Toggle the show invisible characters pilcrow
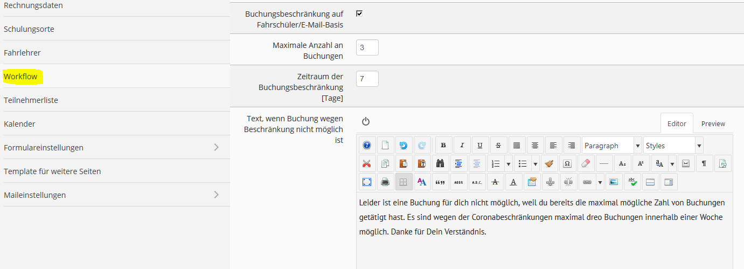 pyautogui.click(x=704, y=164)
